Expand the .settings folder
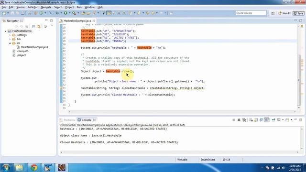 coord(10,35)
